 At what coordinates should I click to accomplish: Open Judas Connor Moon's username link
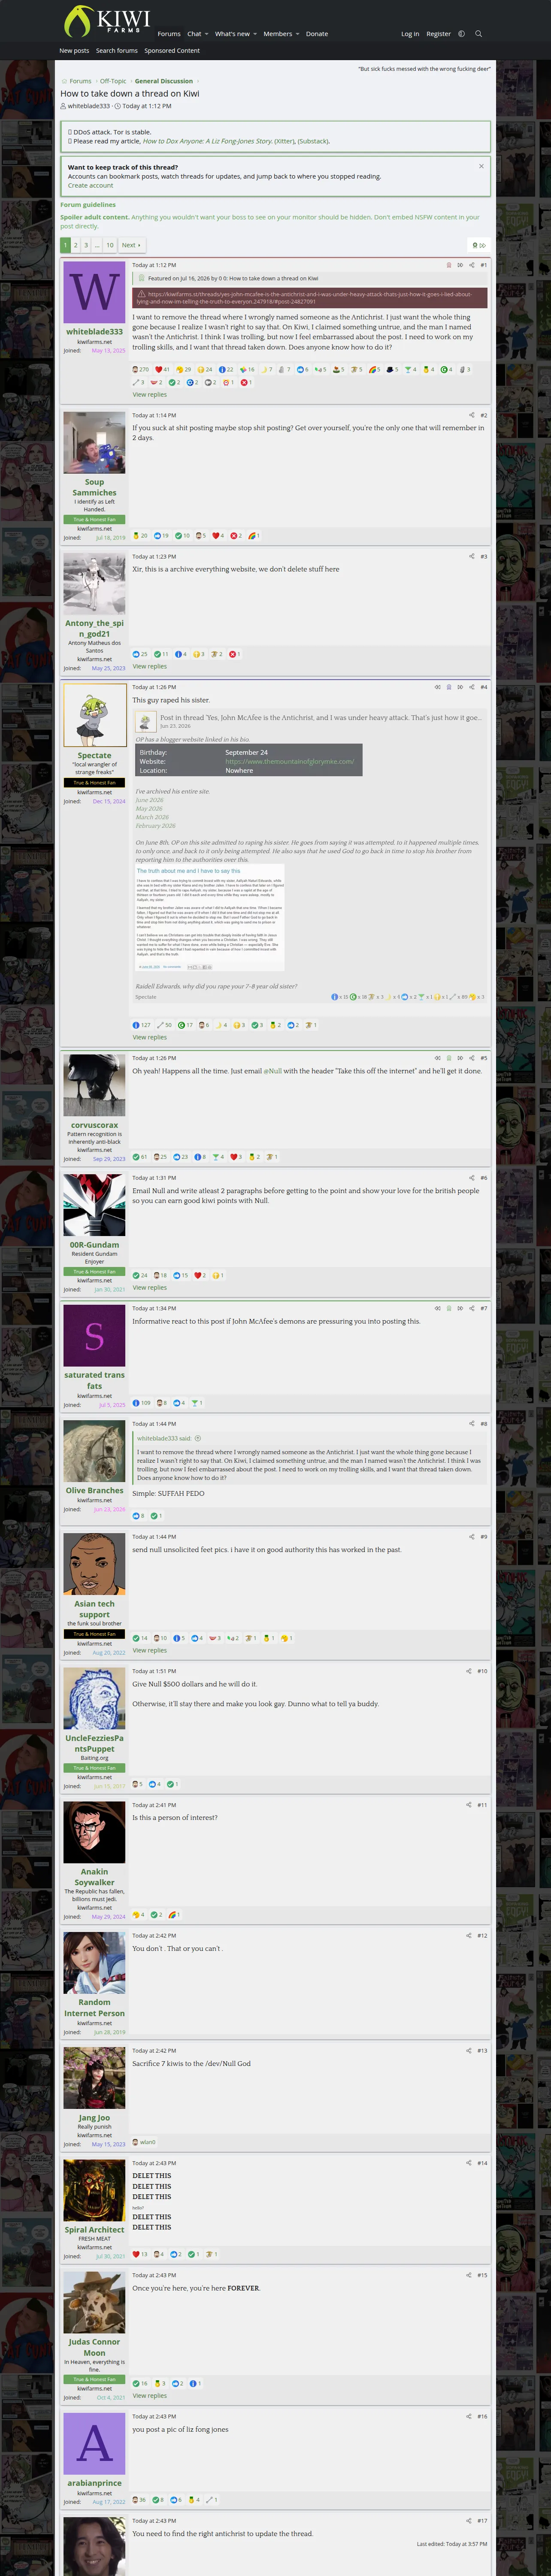click(94, 2347)
